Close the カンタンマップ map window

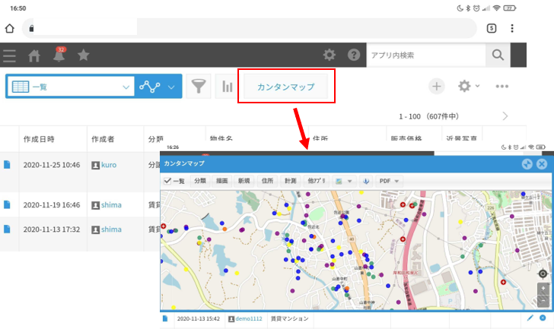pos(542,164)
